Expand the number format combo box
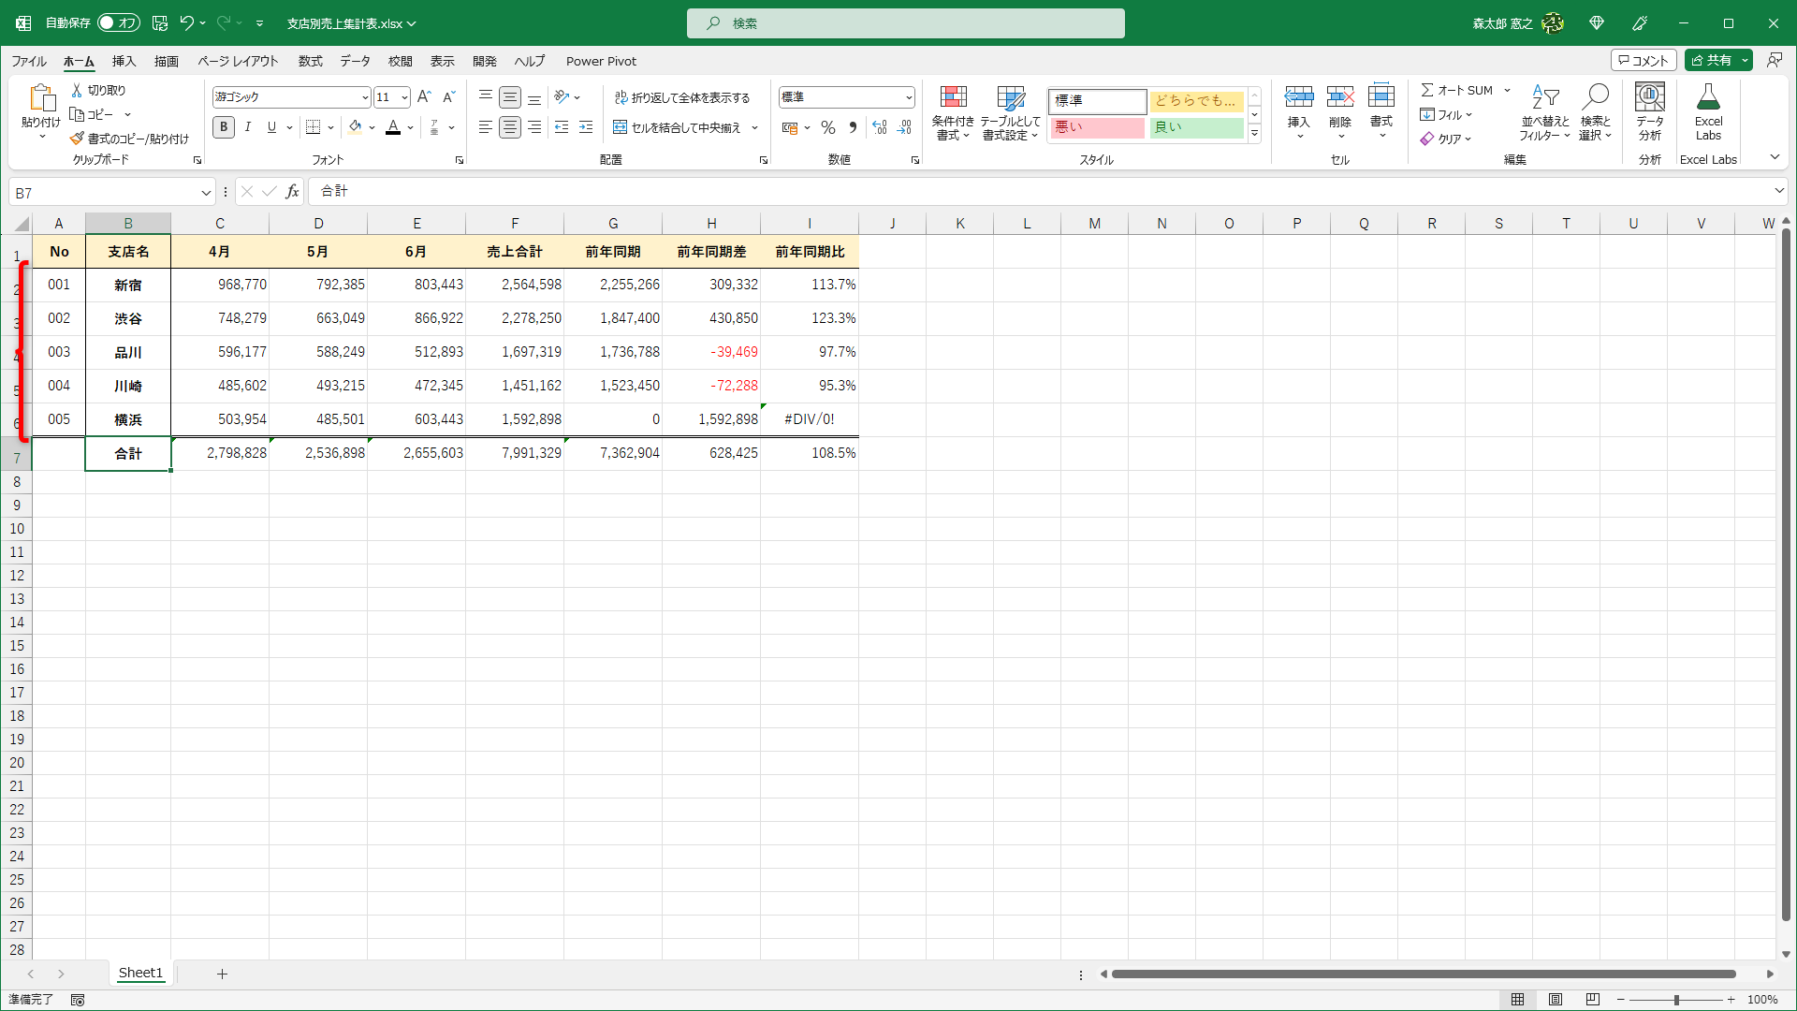The image size is (1797, 1011). [908, 97]
